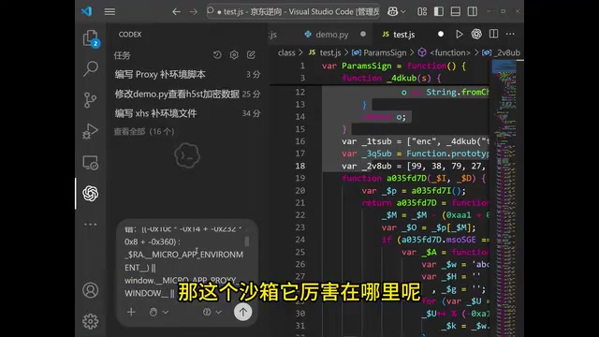This screenshot has width=599, height=337.
Task: Open the Source Control view
Action: coord(91,100)
